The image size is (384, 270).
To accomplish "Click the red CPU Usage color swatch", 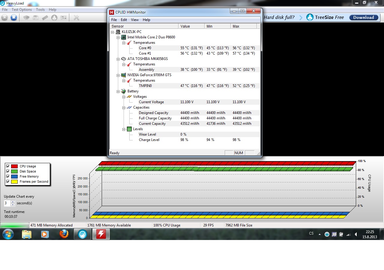I will [14, 166].
